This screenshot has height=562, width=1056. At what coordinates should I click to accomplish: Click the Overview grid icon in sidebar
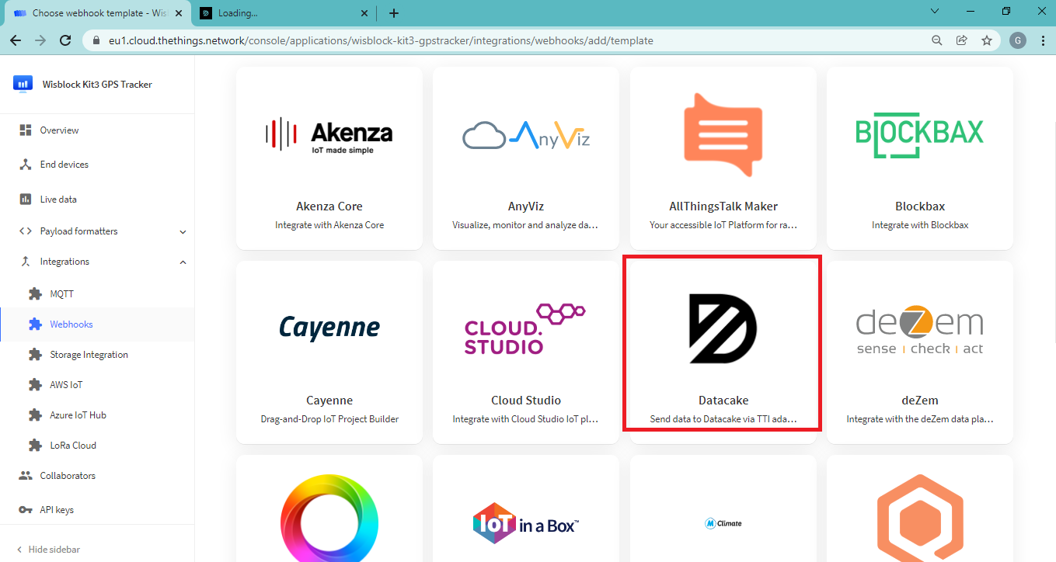click(26, 130)
